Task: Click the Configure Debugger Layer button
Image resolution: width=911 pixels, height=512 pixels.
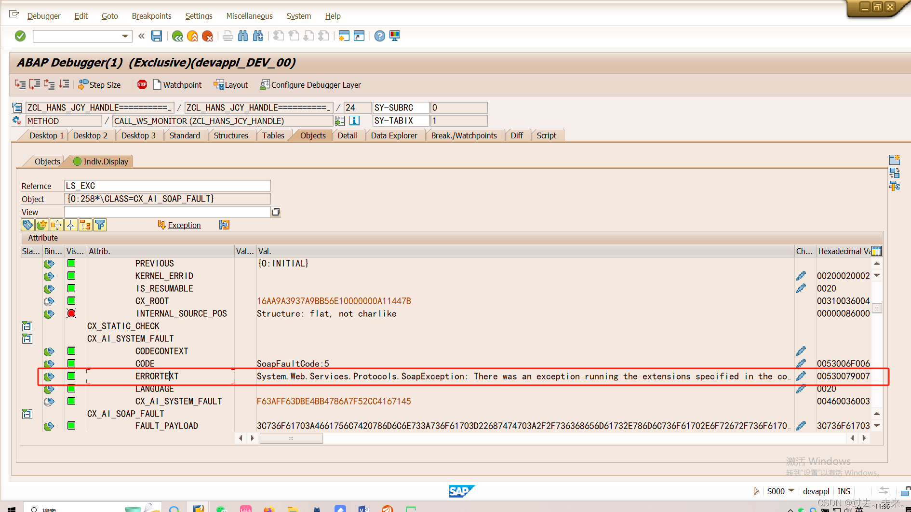Action: 310,85
